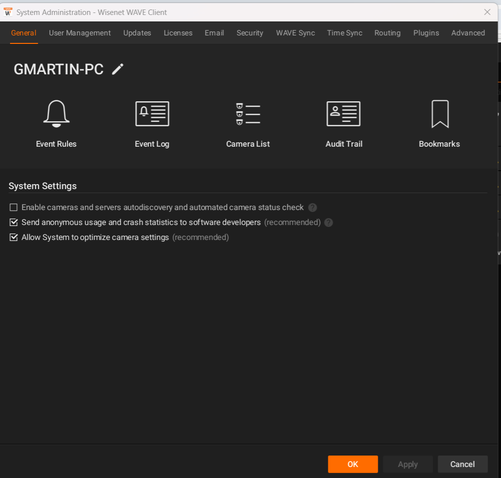
Task: Click the Apply button
Action: click(408, 464)
